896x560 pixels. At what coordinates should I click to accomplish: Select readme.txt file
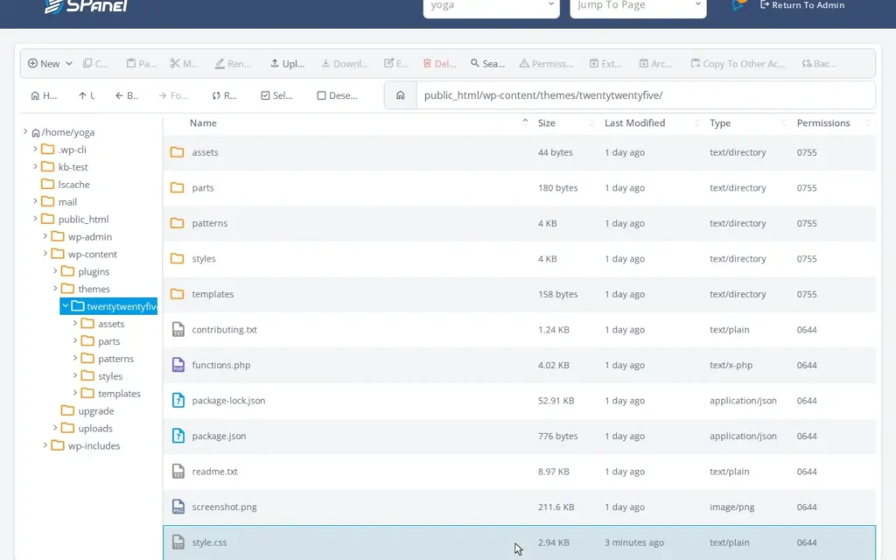pyautogui.click(x=519, y=472)
